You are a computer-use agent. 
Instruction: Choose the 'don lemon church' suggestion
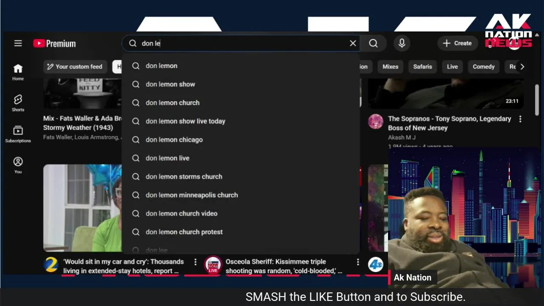pos(241,103)
